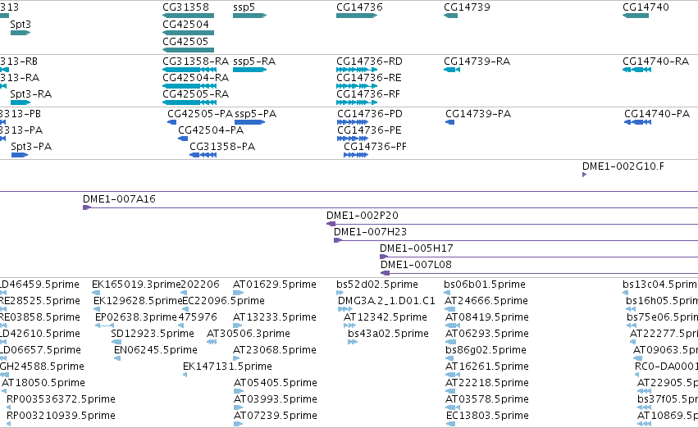Select transcript Spt3-RA

pos(30,94)
